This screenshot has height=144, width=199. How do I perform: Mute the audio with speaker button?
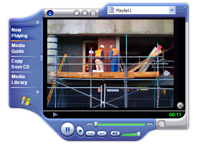[115, 133]
